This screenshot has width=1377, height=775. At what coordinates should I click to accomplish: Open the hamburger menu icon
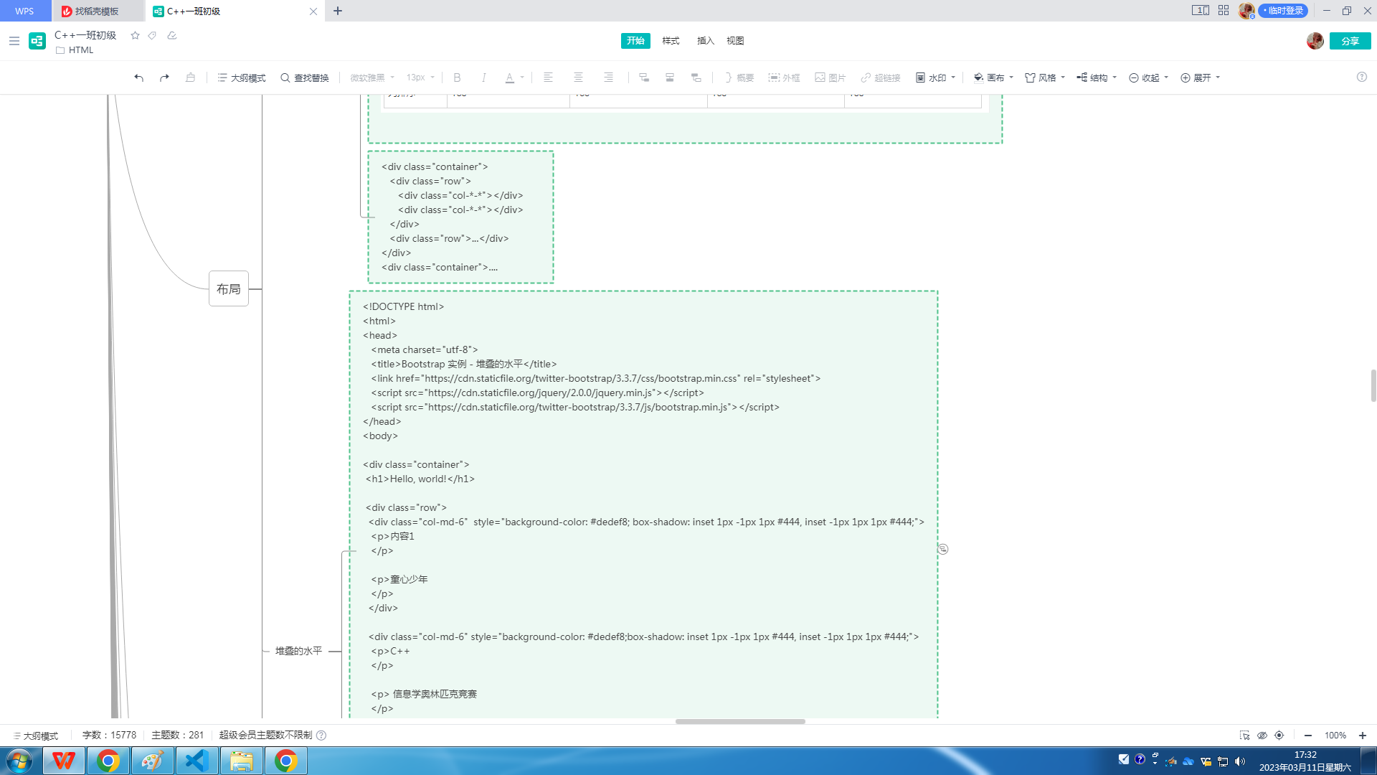(14, 41)
